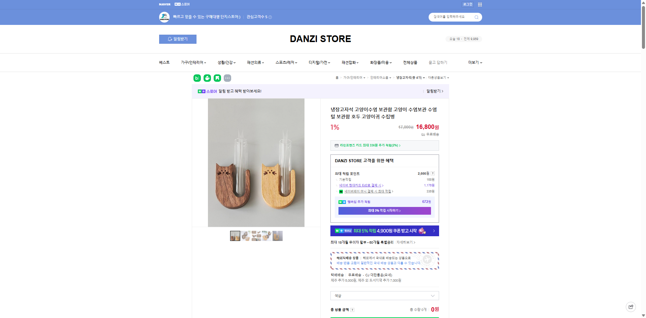646x318 pixels.
Task: Open the 색상 color selection dropdown
Action: pyautogui.click(x=384, y=295)
